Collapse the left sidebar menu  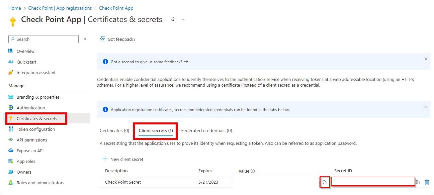pos(85,39)
